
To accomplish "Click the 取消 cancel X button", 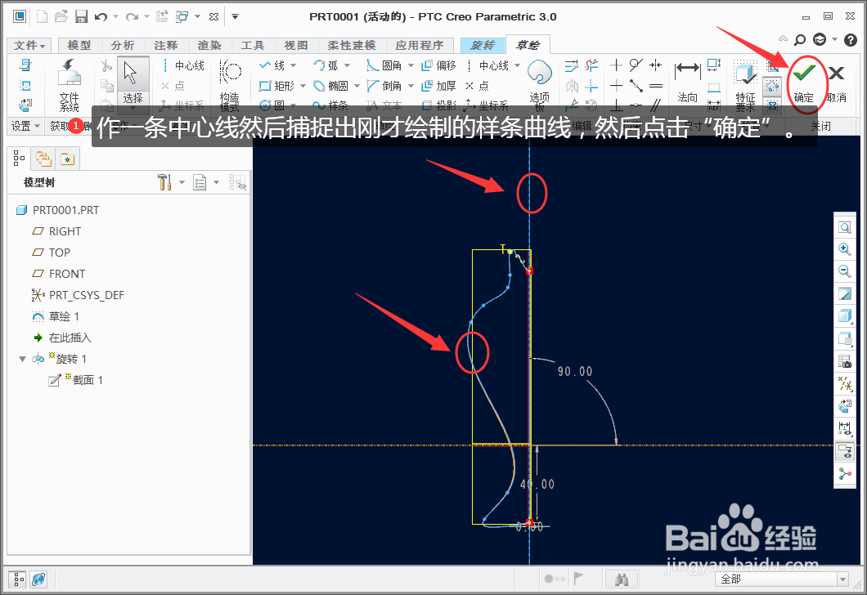I will coord(837,83).
